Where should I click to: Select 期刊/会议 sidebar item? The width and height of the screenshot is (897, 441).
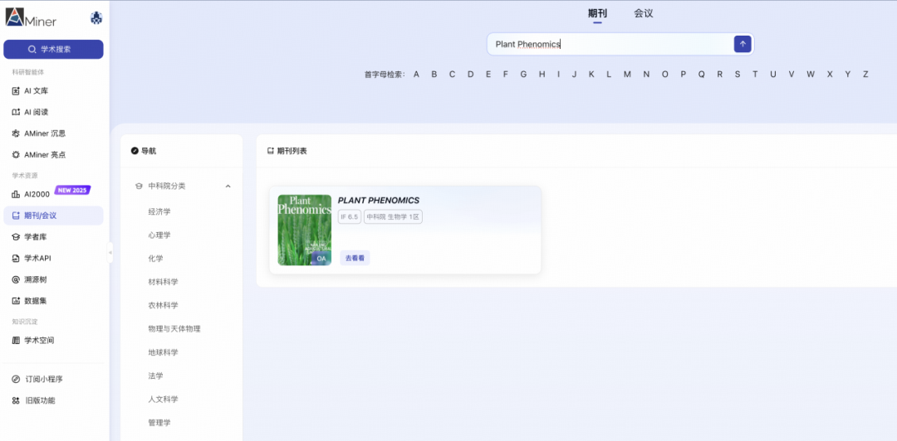click(53, 216)
